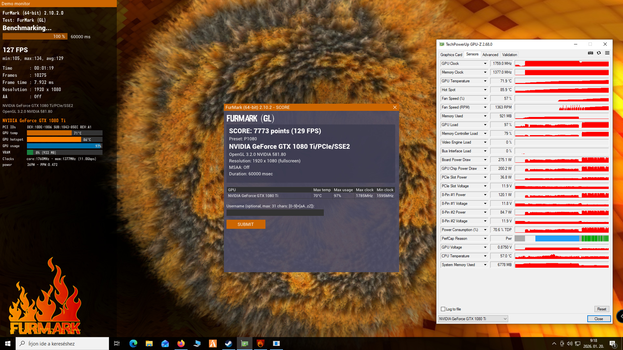Close the FurMark score dialog
623x350 pixels.
(395, 107)
